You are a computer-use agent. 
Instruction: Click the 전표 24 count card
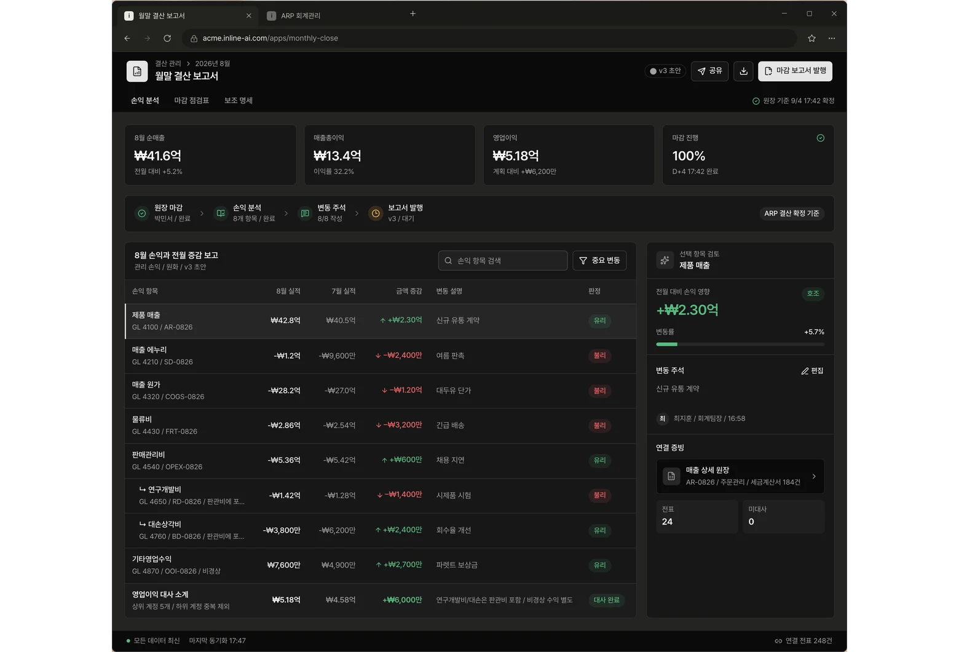click(697, 516)
